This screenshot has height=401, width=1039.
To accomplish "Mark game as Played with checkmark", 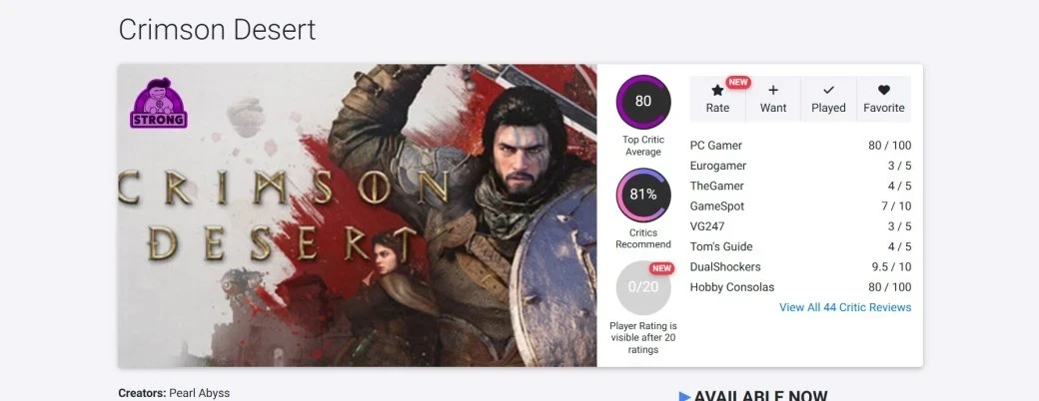I will coord(828,91).
